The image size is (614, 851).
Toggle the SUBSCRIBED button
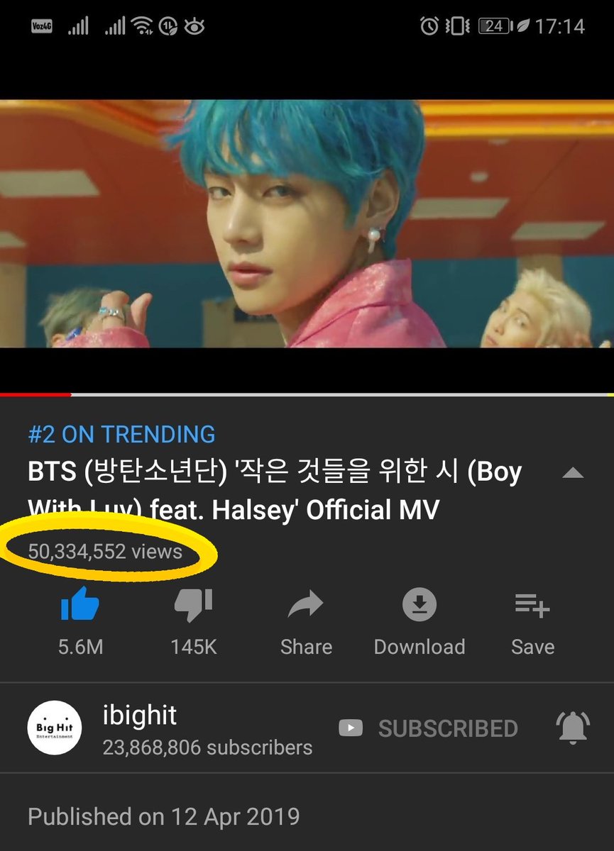point(429,728)
